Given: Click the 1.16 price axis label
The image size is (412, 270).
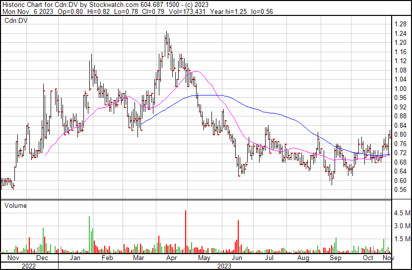Looking at the screenshot, I should 400,52.
